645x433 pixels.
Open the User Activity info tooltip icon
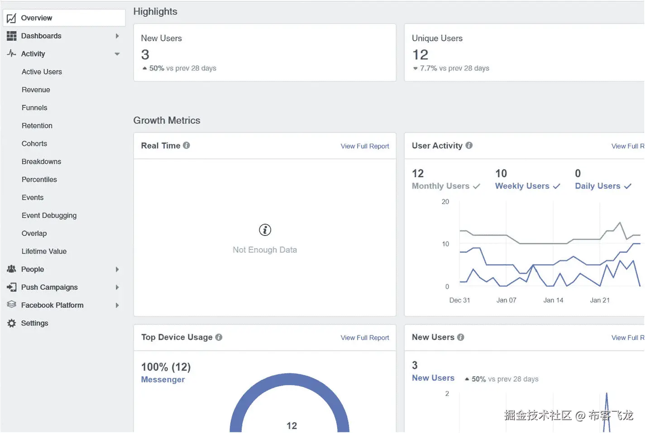tap(469, 146)
